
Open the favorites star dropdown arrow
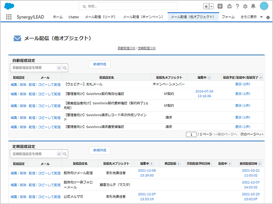tap(211, 6)
